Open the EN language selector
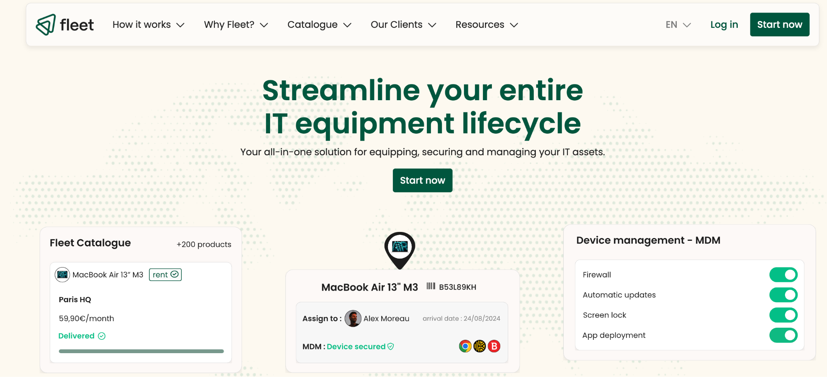This screenshot has height=377, width=827. [678, 25]
